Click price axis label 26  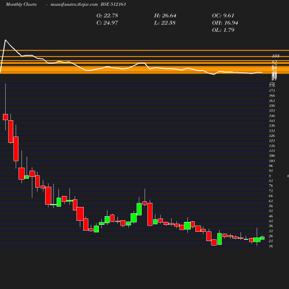point(271,236)
